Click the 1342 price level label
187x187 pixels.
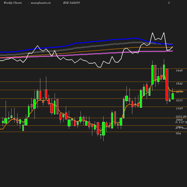click(179, 83)
